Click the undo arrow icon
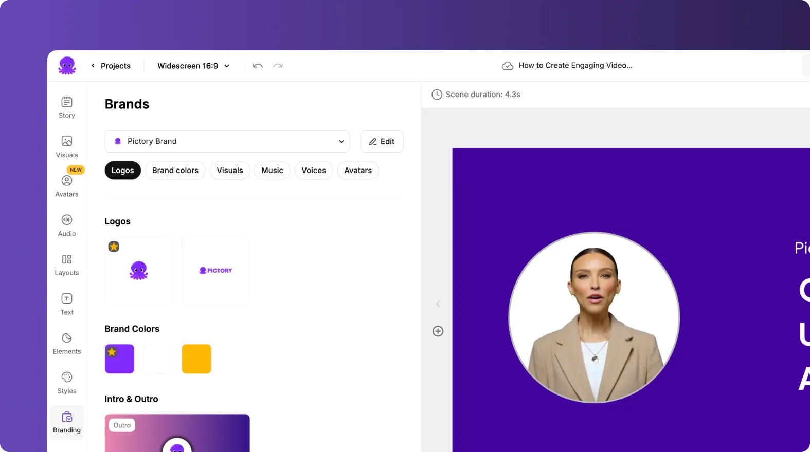Viewport: 810px width, 452px height. point(258,66)
